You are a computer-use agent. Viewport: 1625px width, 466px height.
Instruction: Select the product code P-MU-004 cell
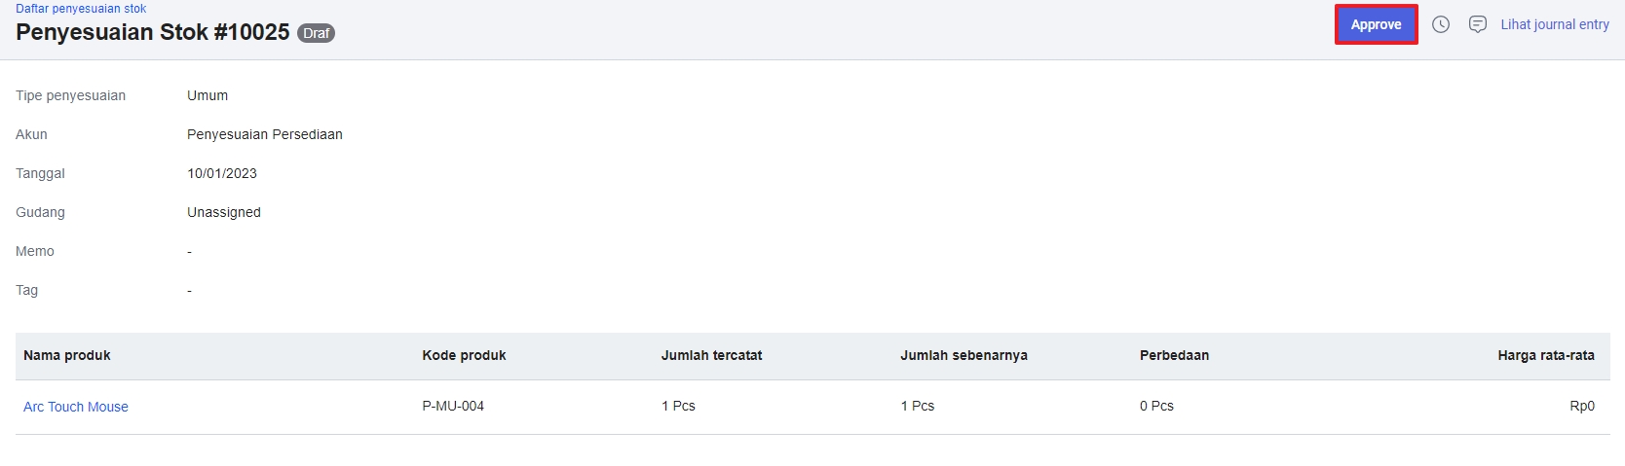pyautogui.click(x=453, y=407)
